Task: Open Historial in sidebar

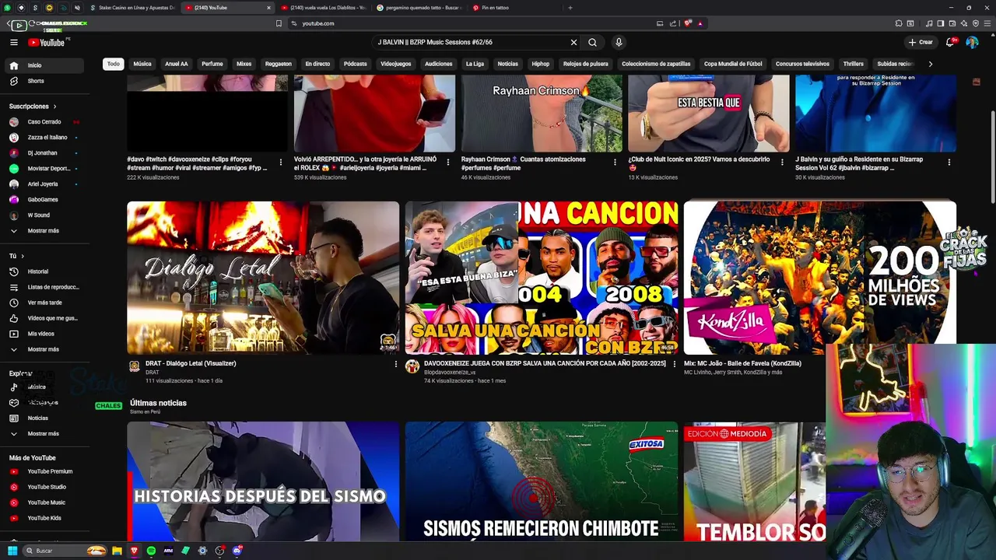Action: point(44,271)
